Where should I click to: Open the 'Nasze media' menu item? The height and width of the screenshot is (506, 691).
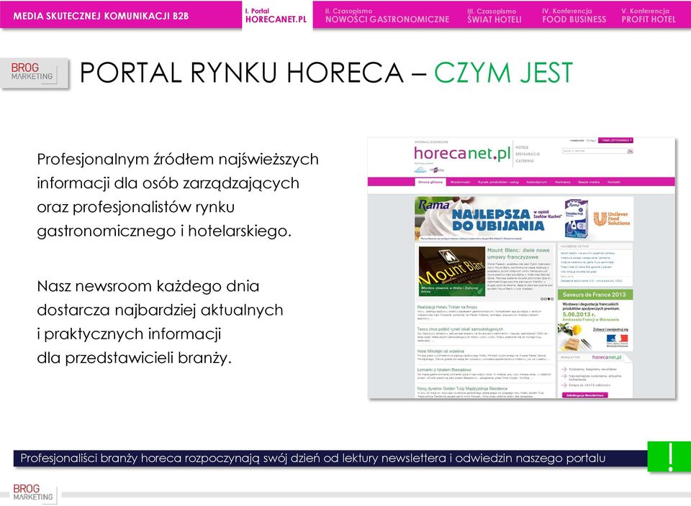coord(589,182)
